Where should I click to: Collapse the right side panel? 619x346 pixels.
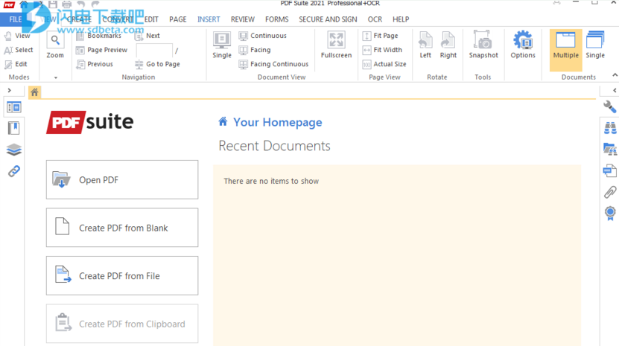point(615,90)
